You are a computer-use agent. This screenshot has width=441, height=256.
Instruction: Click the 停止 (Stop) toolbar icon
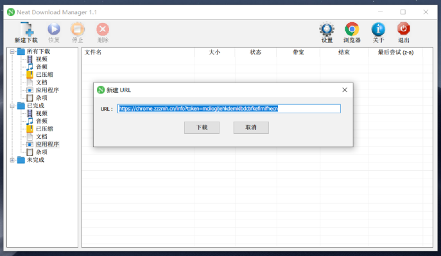78,29
